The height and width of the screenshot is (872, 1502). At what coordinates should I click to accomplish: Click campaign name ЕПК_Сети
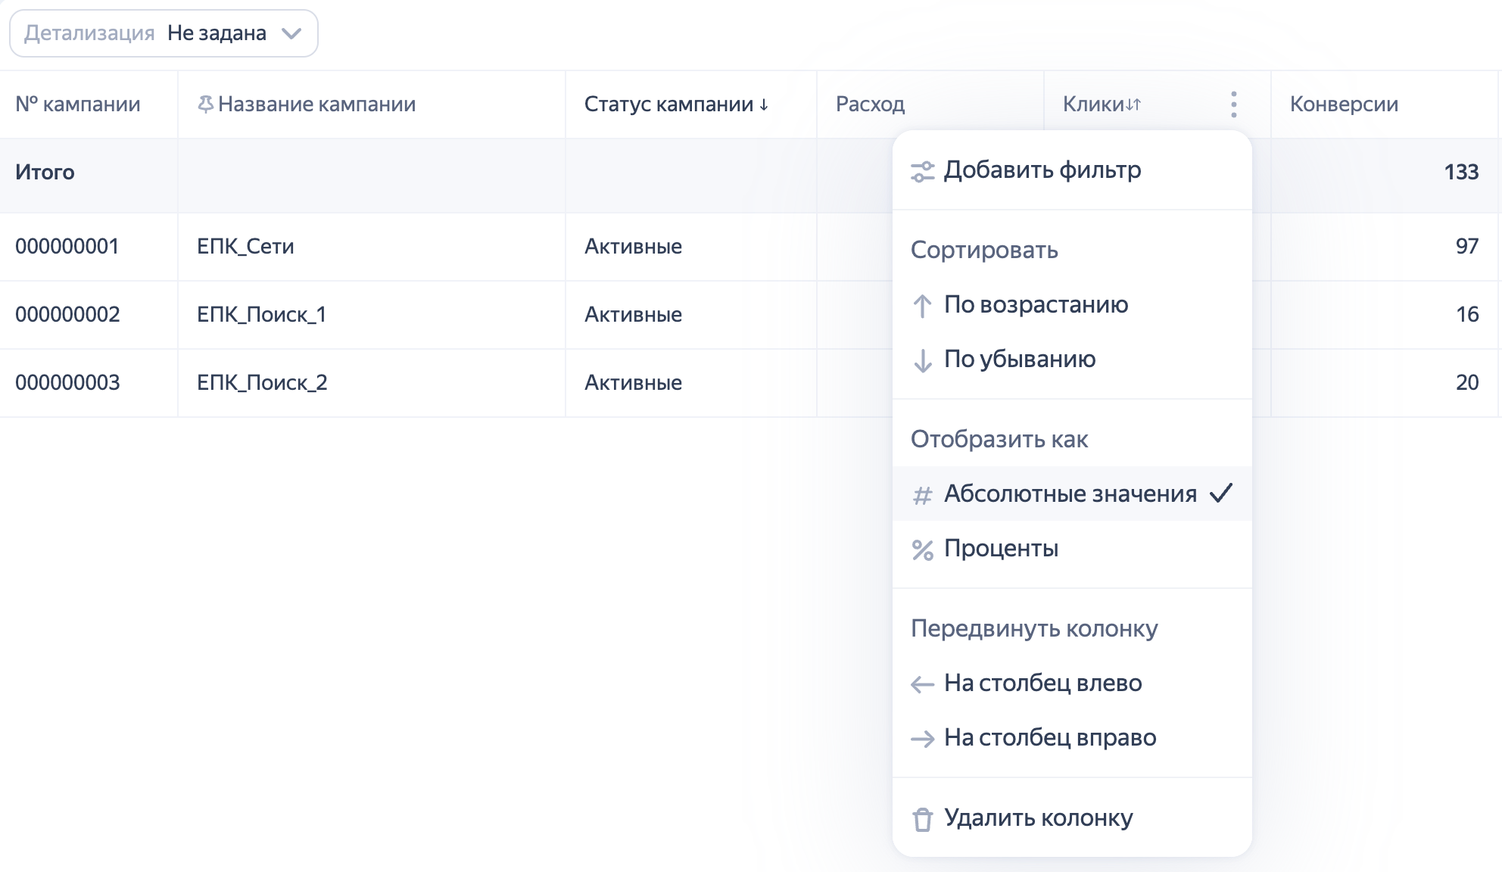tap(245, 247)
